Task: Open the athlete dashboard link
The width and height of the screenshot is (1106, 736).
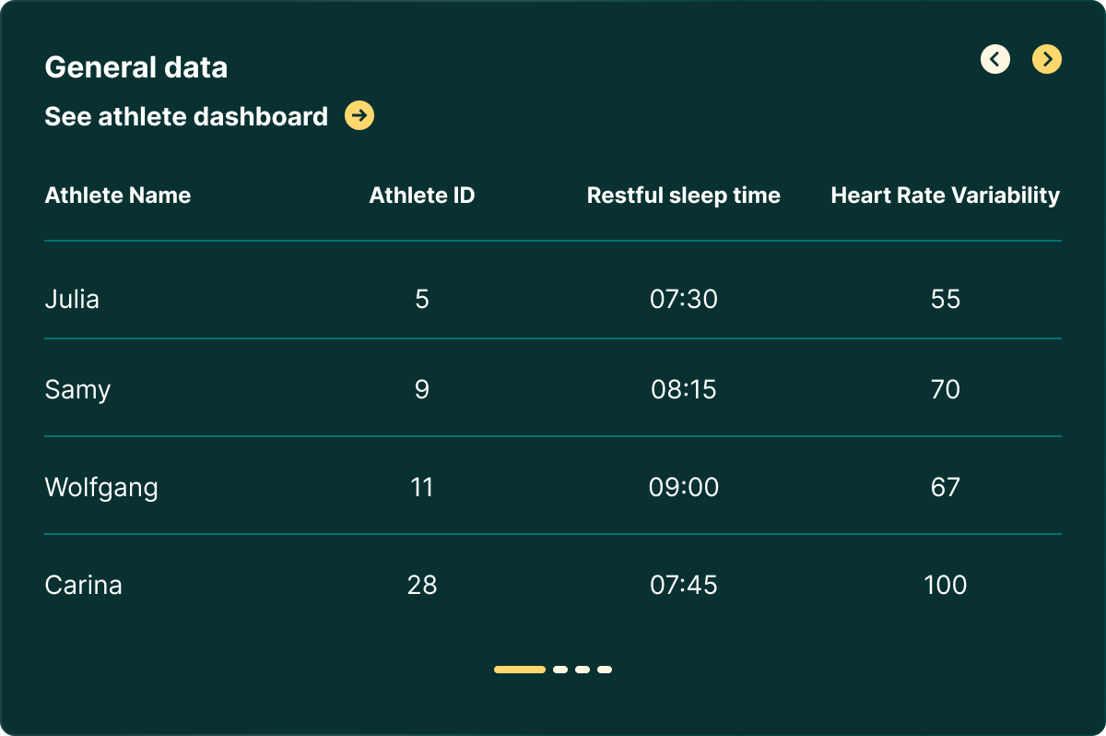Action: (x=185, y=116)
